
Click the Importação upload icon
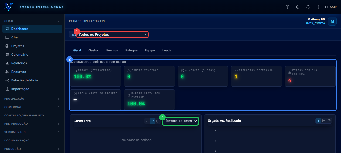[x=7, y=89]
